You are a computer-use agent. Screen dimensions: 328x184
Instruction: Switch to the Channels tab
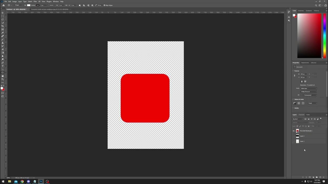302,115
